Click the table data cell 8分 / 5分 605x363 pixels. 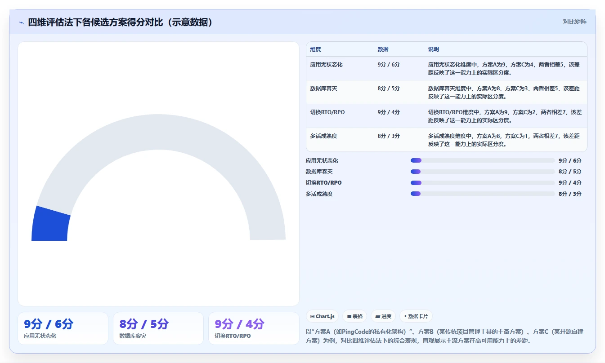click(389, 89)
